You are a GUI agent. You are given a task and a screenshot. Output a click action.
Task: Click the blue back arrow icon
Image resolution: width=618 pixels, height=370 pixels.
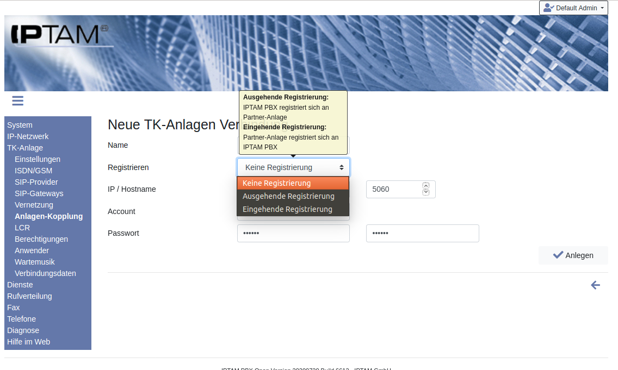tap(595, 285)
